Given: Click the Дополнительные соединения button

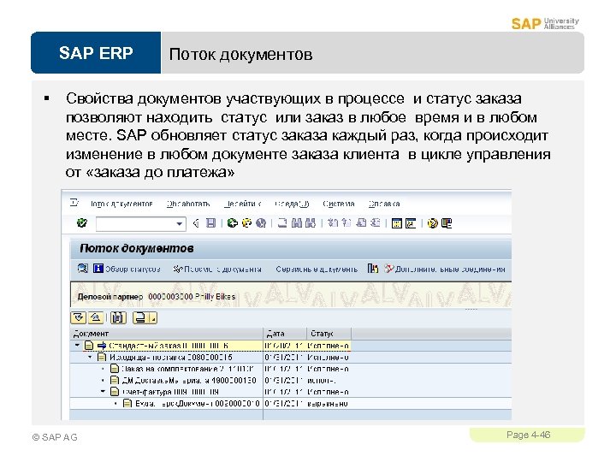Looking at the screenshot, I should (x=445, y=269).
